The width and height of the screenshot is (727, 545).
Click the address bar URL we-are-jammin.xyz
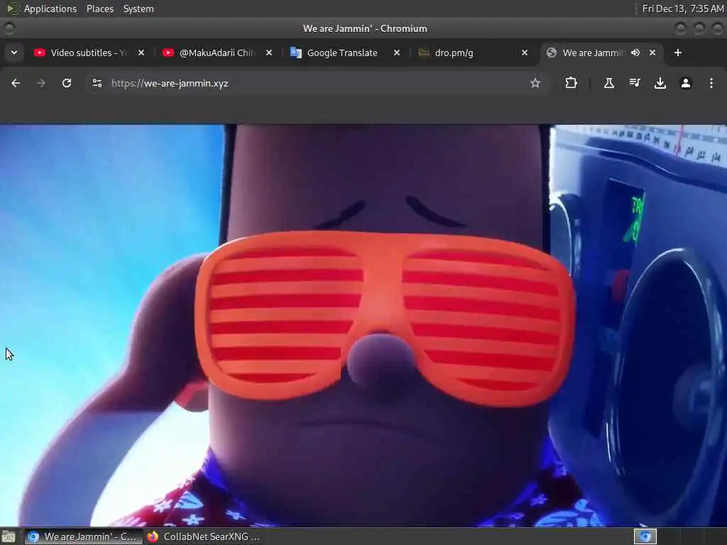point(170,84)
